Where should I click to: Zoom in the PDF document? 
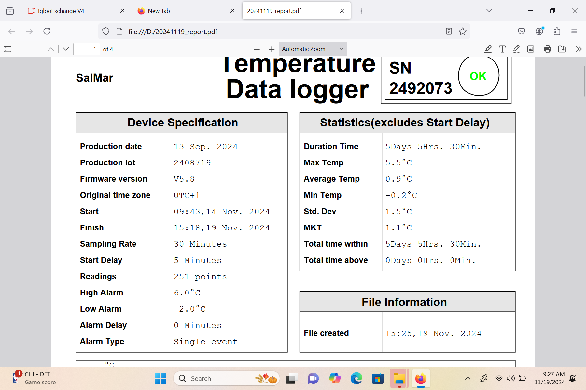point(272,49)
